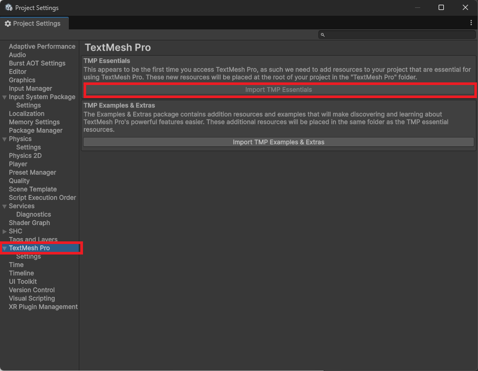Collapse the Input System Package arrow
This screenshot has width=478, height=371.
5,97
